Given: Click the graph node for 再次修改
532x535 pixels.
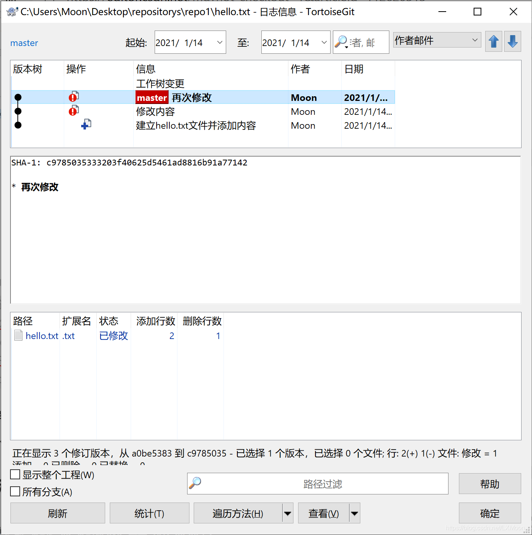Looking at the screenshot, I should pyautogui.click(x=18, y=97).
